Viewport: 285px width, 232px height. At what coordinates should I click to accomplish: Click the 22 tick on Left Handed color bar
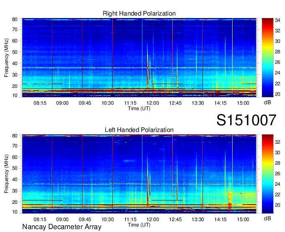pos(277,195)
